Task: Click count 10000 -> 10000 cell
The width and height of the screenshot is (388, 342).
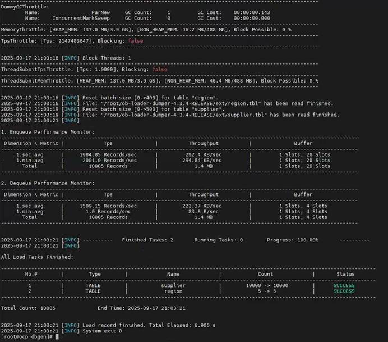Action: click(267, 285)
